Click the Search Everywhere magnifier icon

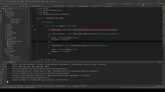click(164, 4)
